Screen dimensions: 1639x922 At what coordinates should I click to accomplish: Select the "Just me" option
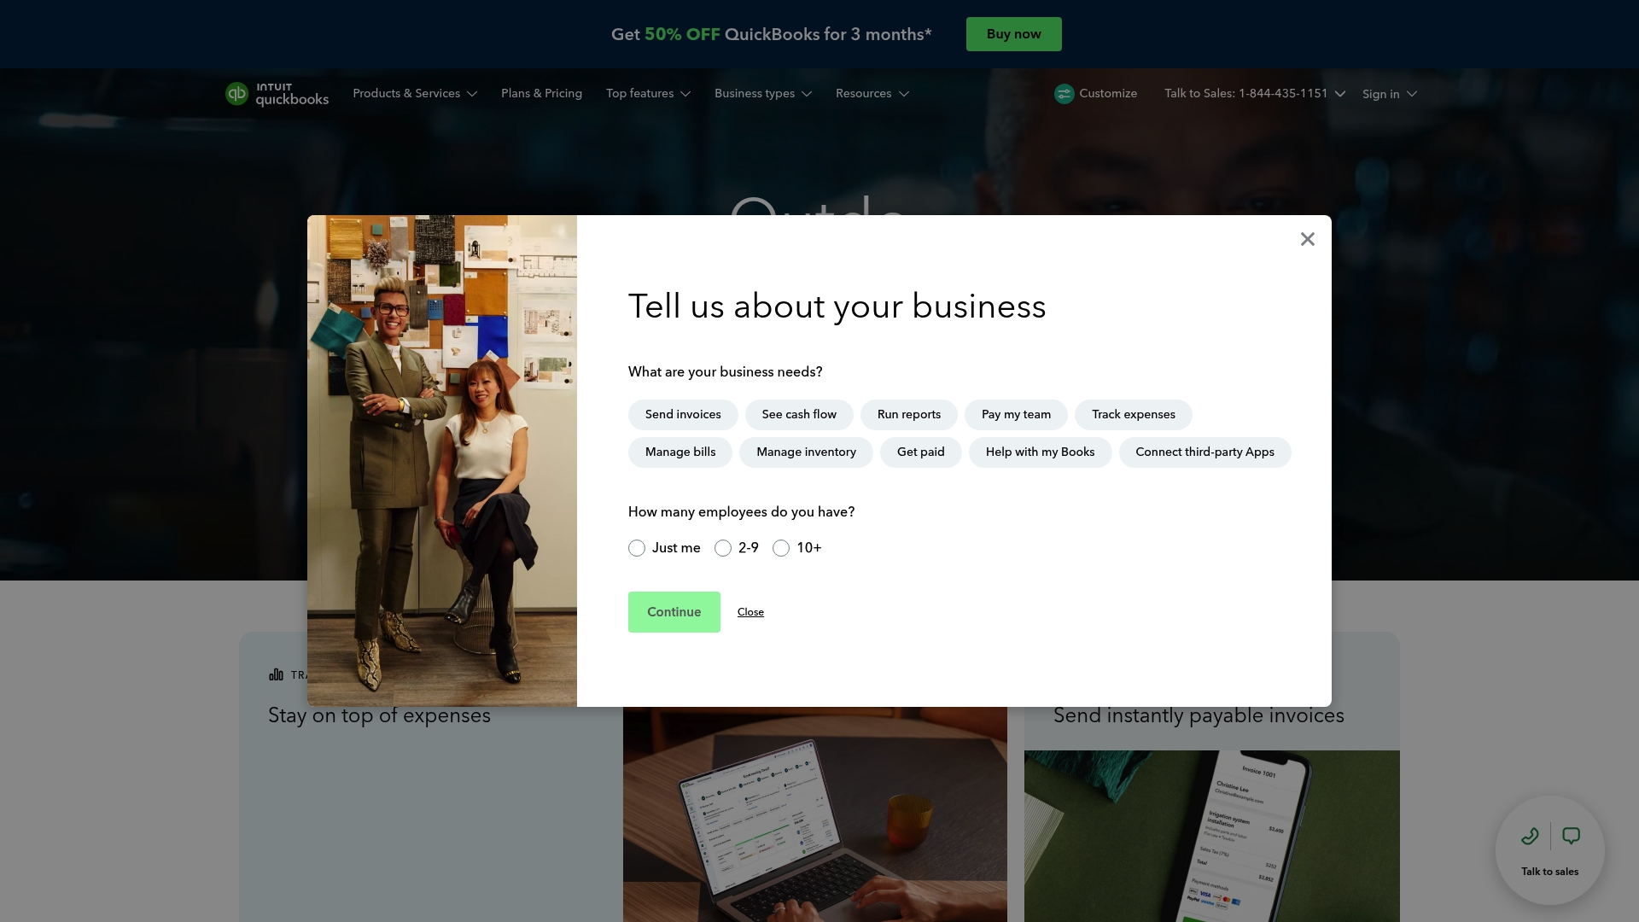636,547
